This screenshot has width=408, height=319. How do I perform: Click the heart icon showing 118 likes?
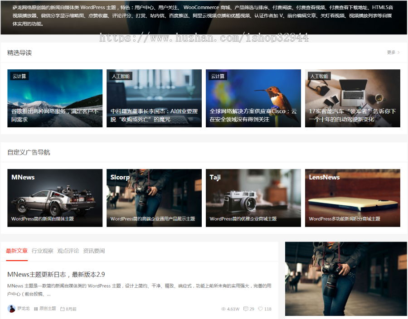click(x=261, y=309)
